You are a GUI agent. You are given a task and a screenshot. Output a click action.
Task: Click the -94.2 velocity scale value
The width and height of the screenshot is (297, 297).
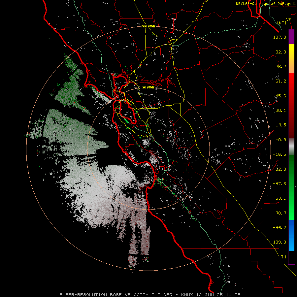coord(280,228)
